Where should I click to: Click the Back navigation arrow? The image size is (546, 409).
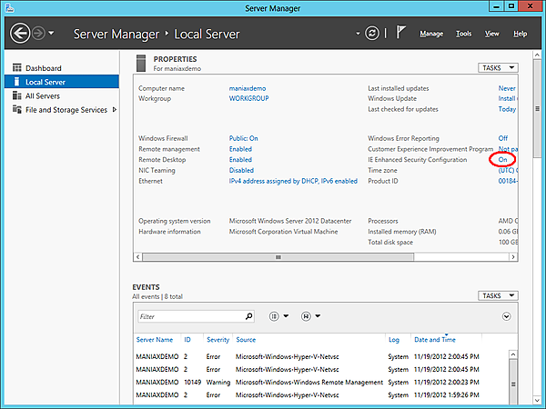[x=20, y=34]
